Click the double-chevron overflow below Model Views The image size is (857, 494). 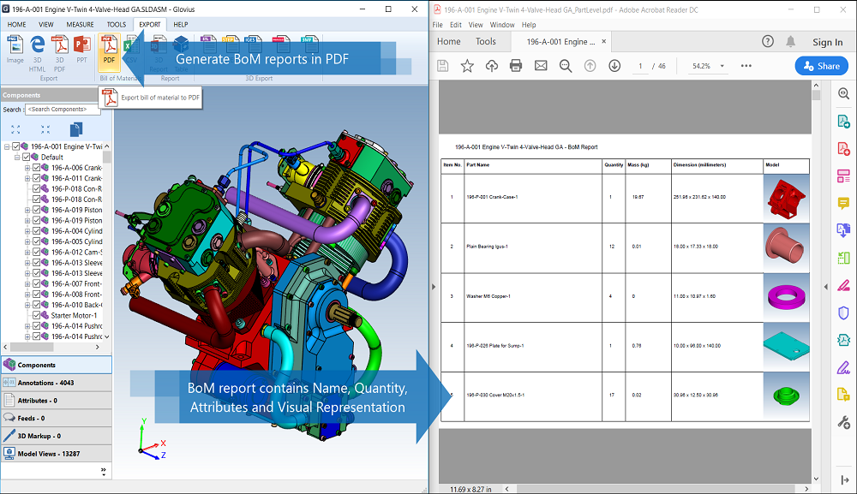click(104, 471)
